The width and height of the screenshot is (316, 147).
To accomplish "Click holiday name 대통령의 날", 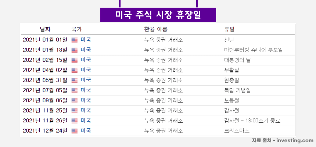I will [238, 60].
